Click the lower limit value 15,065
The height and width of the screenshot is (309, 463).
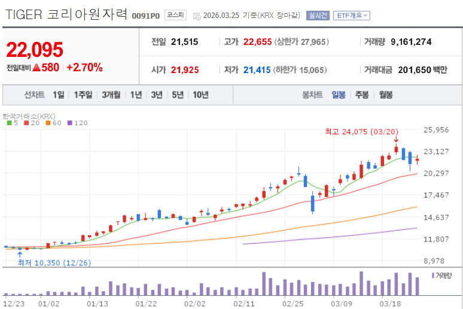click(x=312, y=70)
